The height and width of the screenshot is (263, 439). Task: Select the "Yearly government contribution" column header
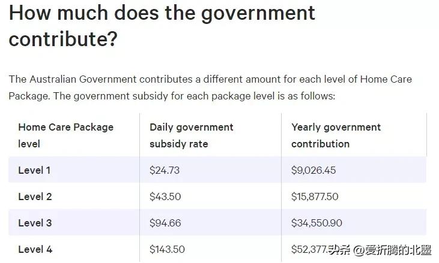336,135
